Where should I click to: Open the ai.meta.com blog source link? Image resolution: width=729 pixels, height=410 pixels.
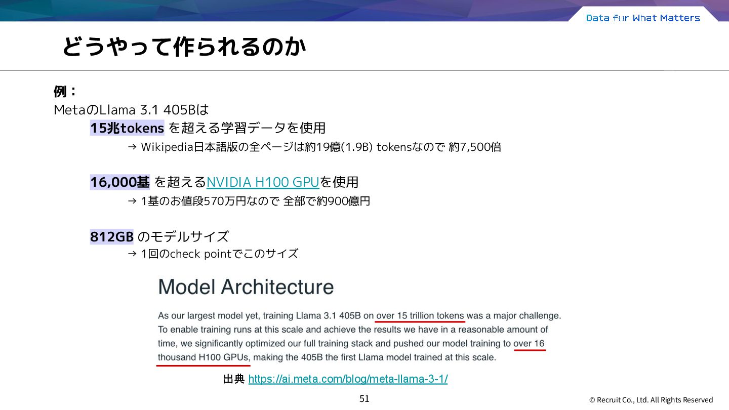348,379
